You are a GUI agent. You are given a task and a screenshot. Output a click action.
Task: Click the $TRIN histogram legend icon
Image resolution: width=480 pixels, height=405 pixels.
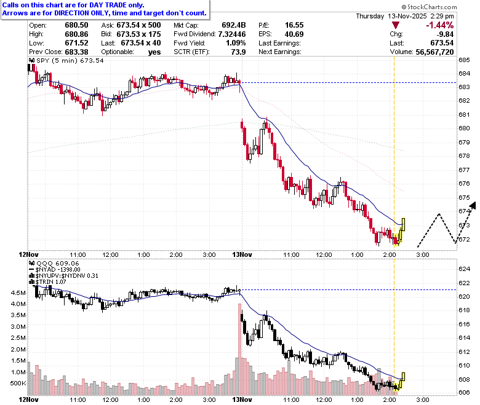pos(31,281)
